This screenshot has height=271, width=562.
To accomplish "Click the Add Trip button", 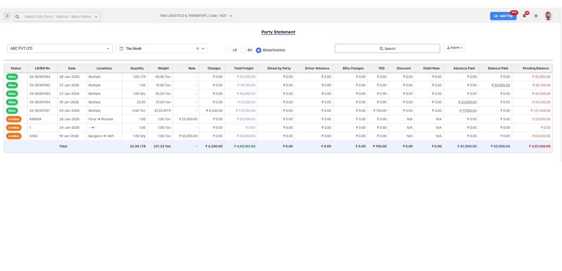I will tap(503, 16).
